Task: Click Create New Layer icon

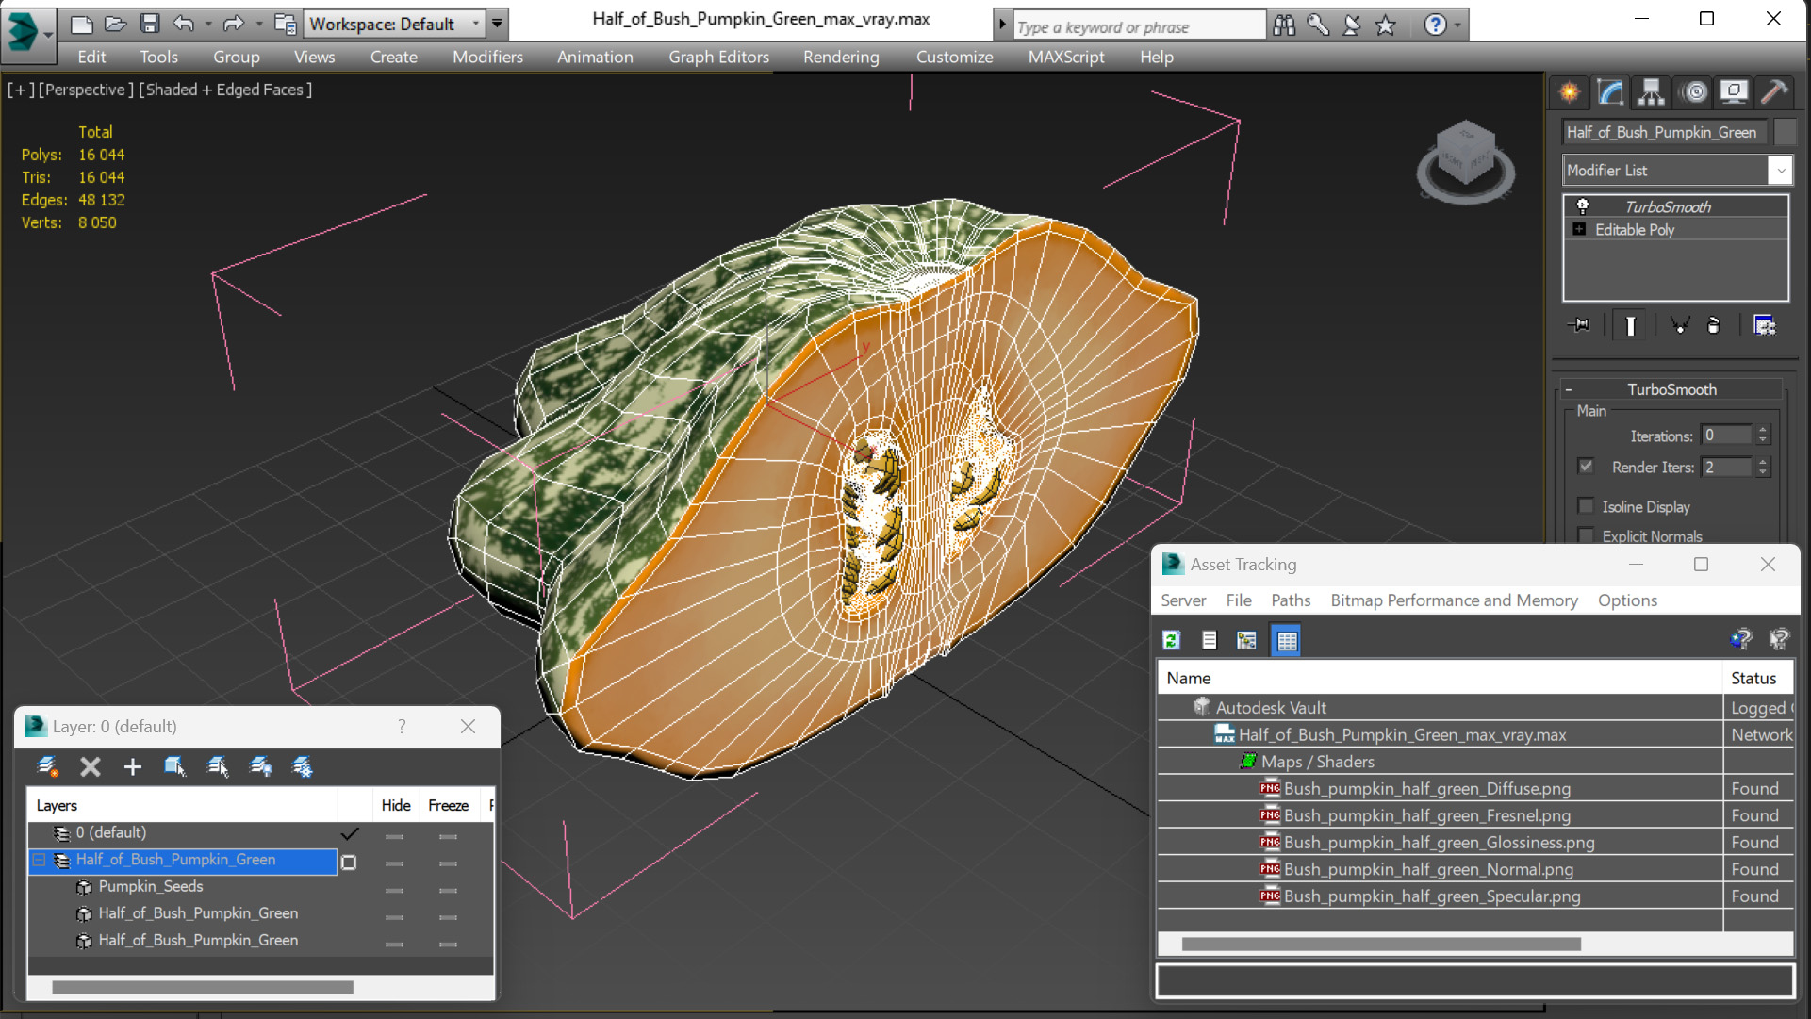Action: pyautogui.click(x=47, y=766)
